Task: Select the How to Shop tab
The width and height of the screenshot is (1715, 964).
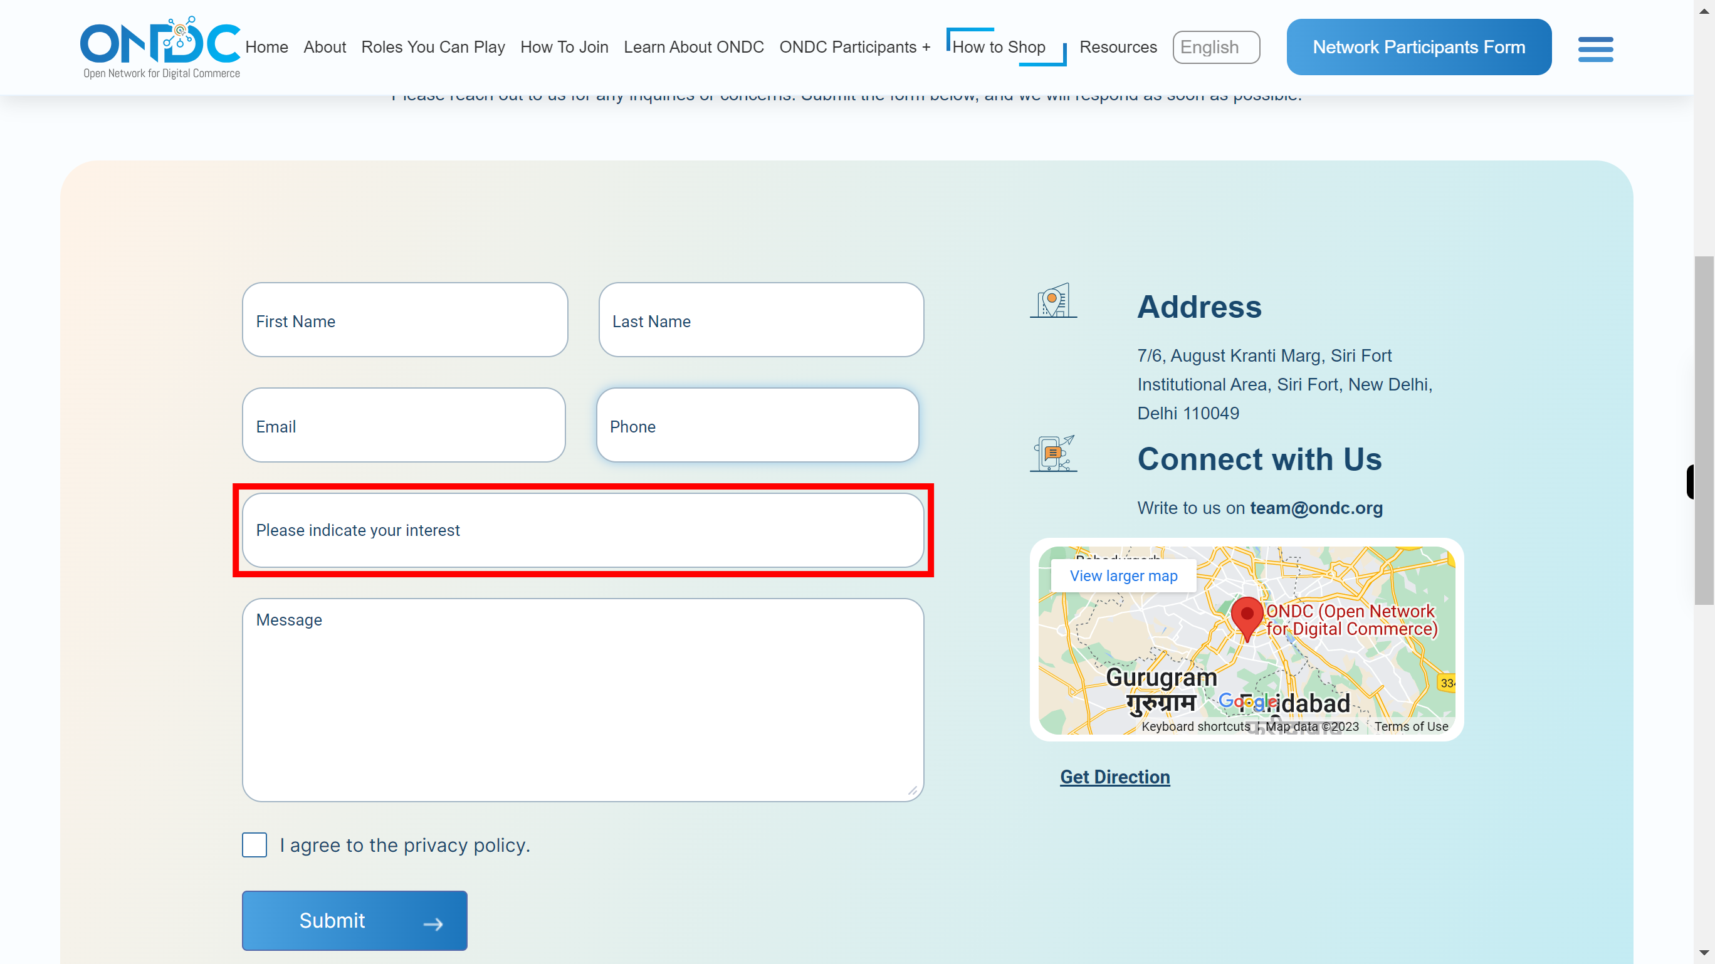Action: (x=1000, y=47)
